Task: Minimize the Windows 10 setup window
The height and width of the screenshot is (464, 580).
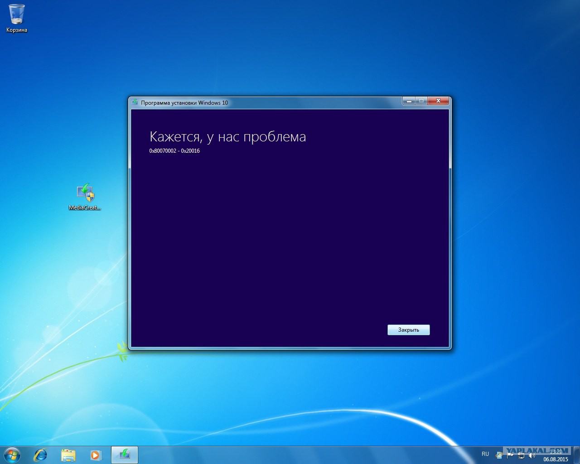Action: (409, 101)
